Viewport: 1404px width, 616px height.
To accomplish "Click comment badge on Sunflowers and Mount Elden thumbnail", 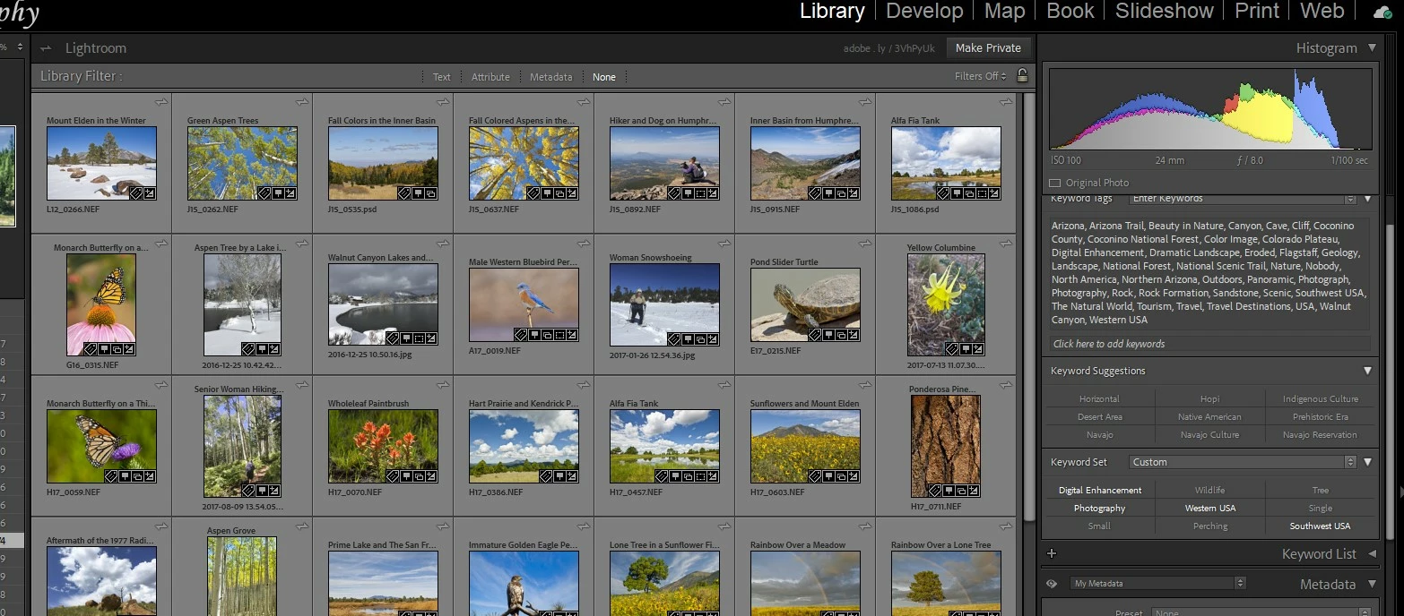I will point(828,476).
